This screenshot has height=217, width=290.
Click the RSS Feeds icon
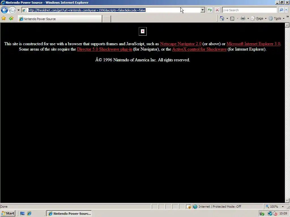tap(232, 18)
